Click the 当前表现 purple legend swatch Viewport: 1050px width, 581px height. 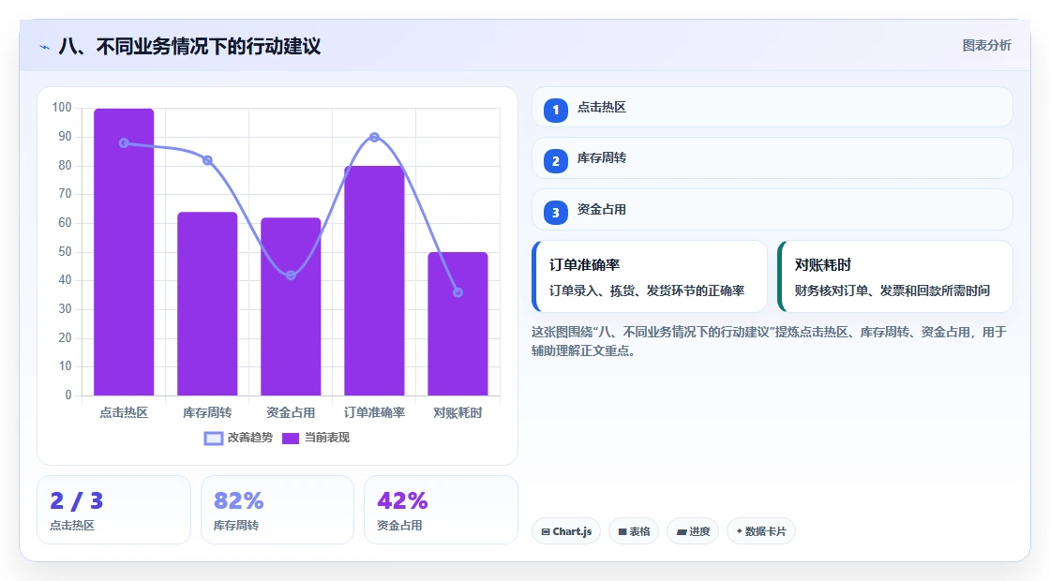click(290, 439)
